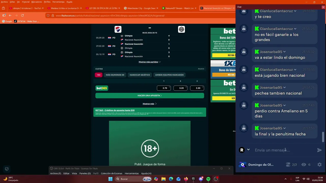Open Spotify from the taskbar
Viewport: 326px width, 183px height.
(x=208, y=179)
